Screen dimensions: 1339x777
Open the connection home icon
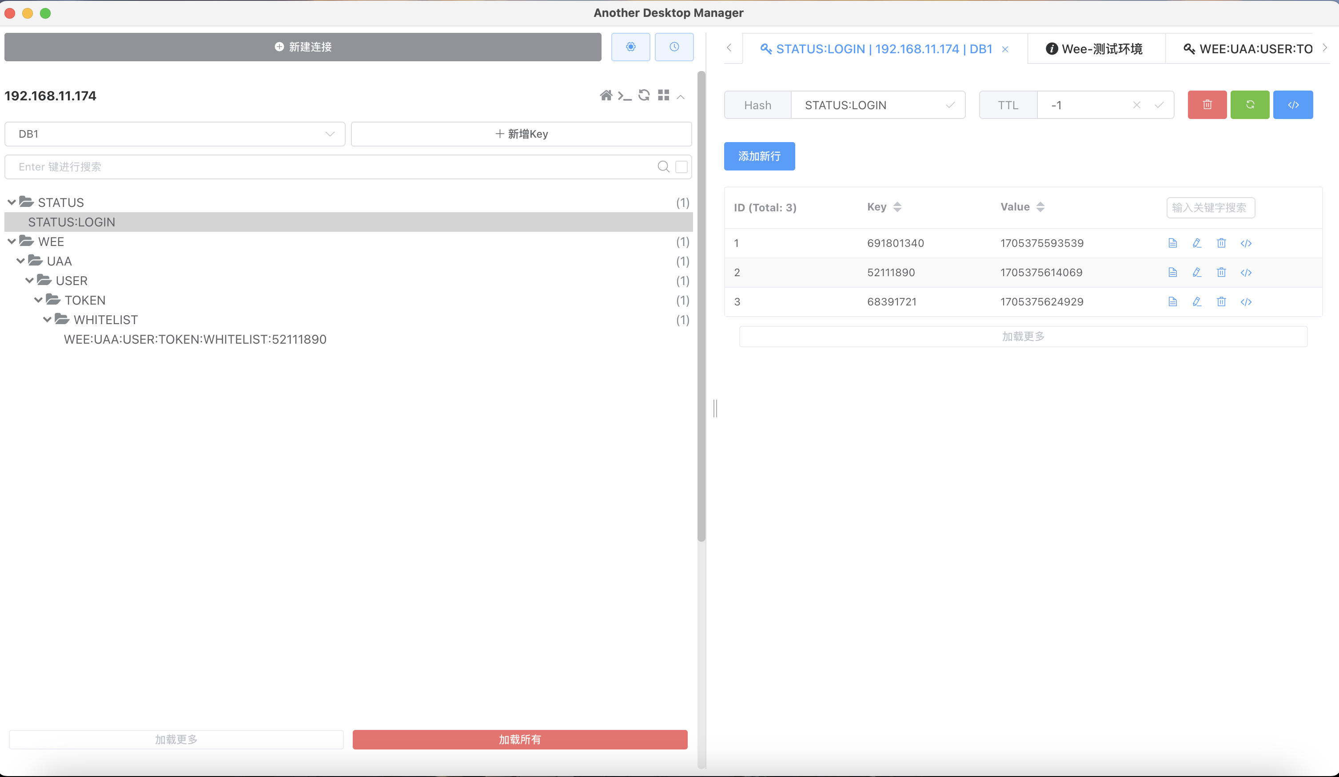[606, 95]
